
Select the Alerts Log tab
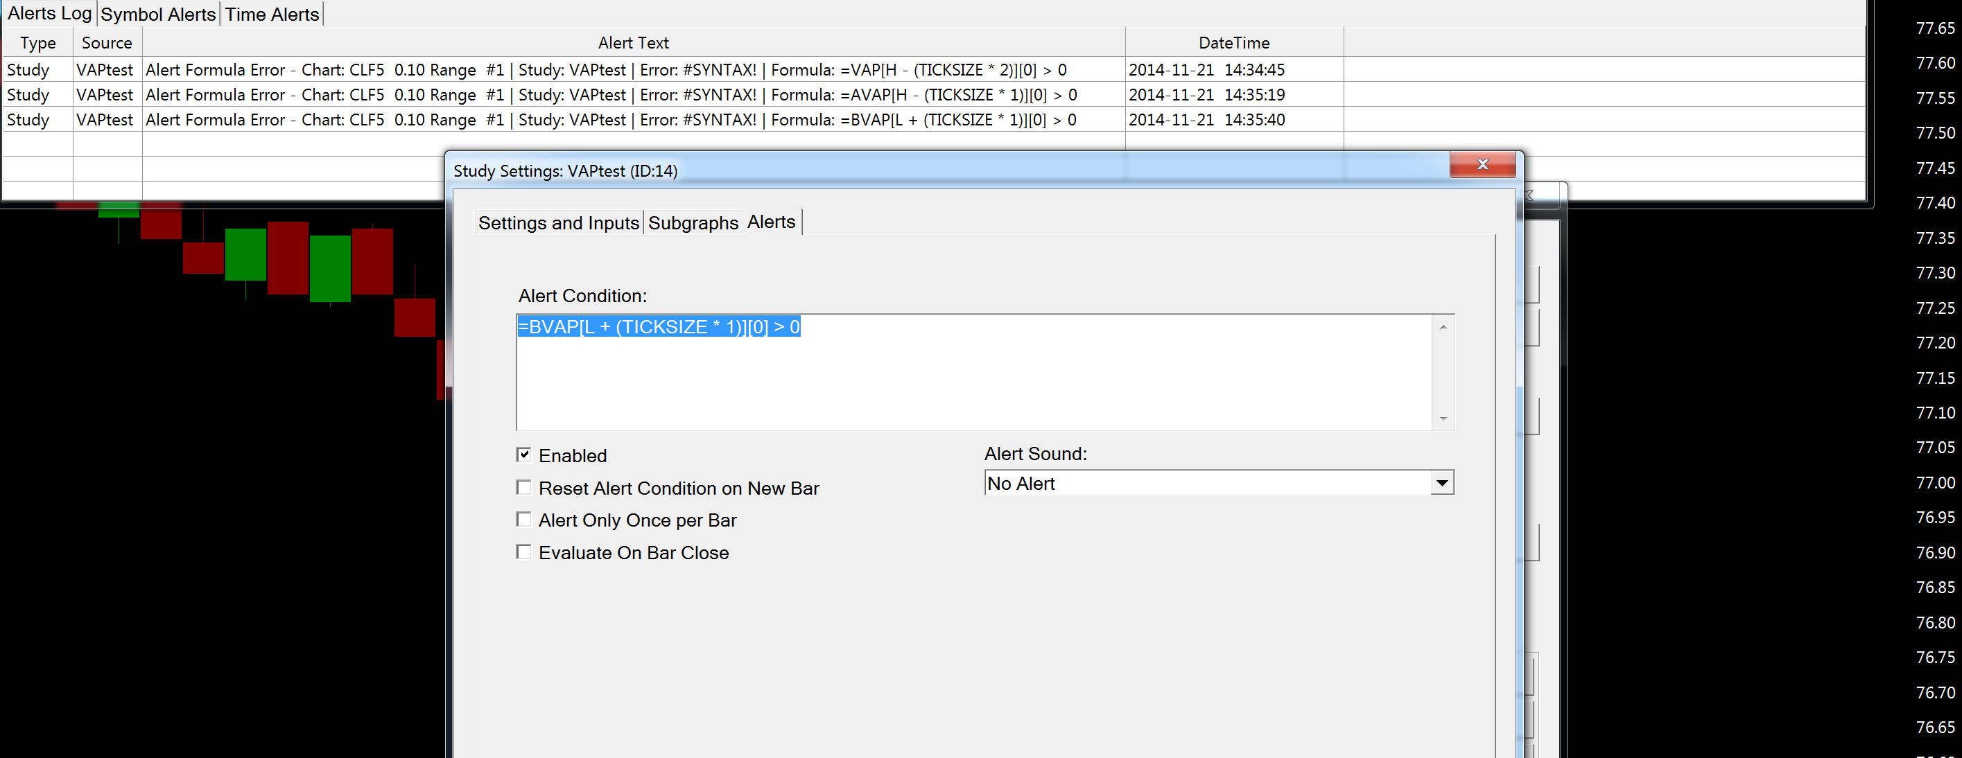coord(49,13)
